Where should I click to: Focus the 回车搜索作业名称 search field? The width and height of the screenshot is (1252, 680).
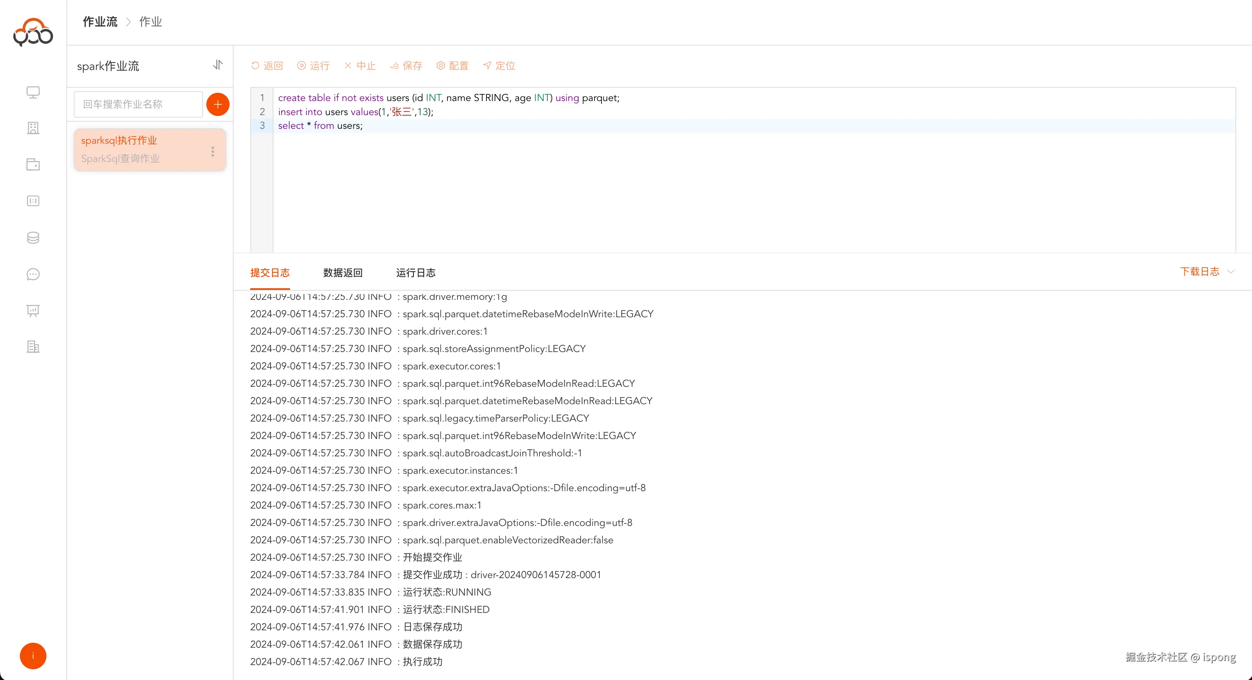pos(138,104)
